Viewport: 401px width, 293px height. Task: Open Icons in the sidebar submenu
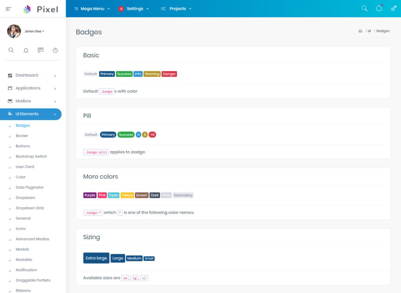click(x=21, y=228)
